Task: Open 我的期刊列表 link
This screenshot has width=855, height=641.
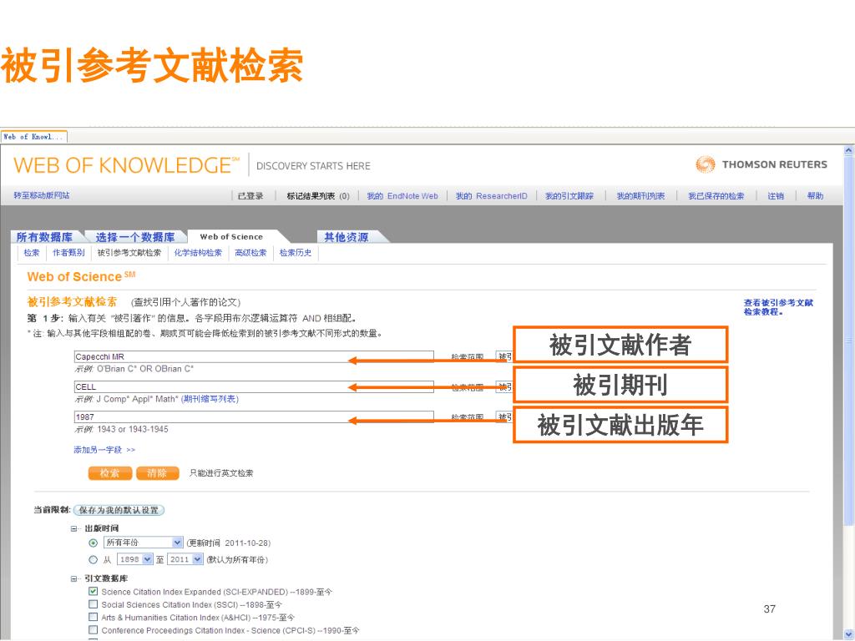Action: 640,195
